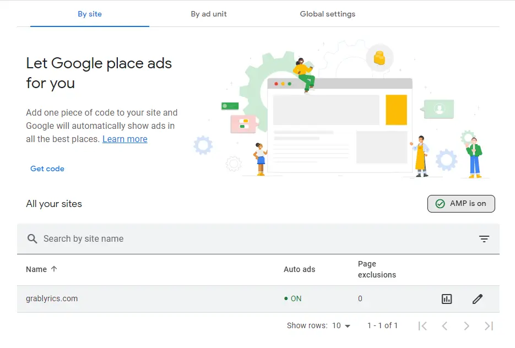This screenshot has width=515, height=348.
Task: Sort by the Name column header
Action: pyautogui.click(x=36, y=270)
